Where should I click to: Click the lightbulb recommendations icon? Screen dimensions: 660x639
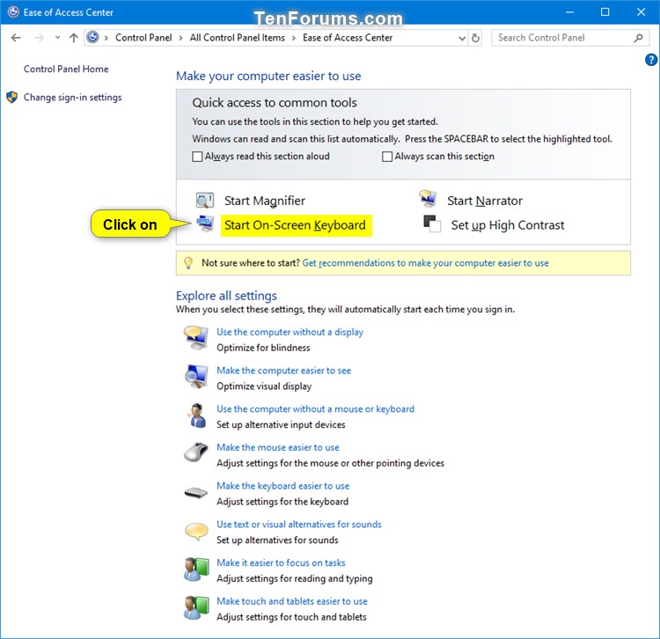pyautogui.click(x=188, y=263)
